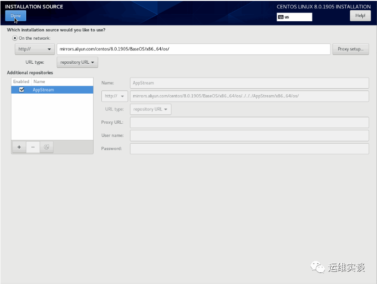Open Proxy setup dialog
The width and height of the screenshot is (377, 284).
[x=351, y=49]
